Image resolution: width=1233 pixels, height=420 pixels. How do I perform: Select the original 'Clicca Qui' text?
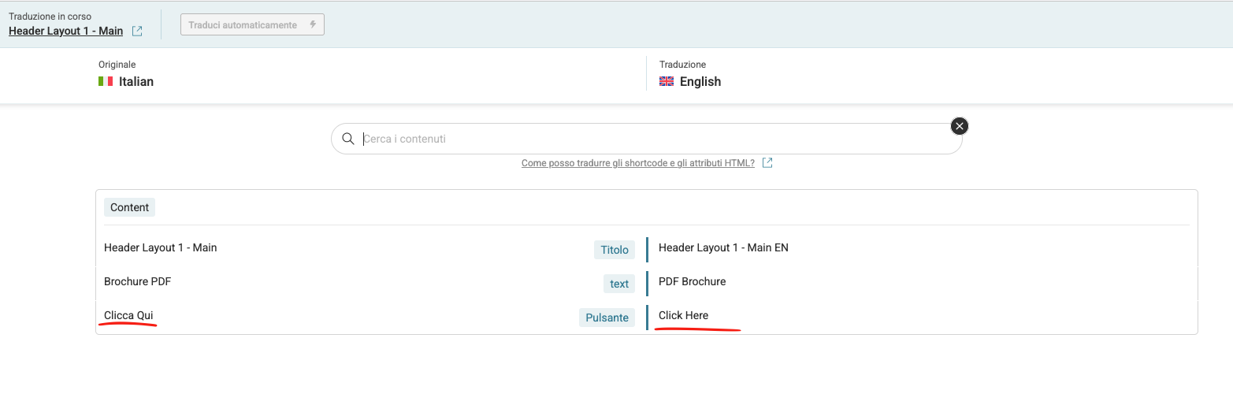pyautogui.click(x=128, y=315)
